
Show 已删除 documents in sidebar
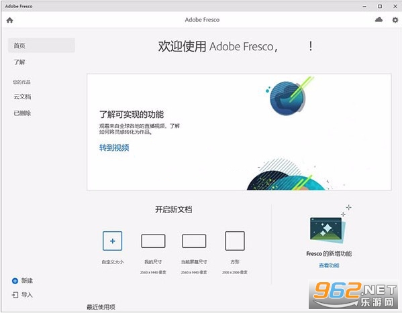point(22,113)
